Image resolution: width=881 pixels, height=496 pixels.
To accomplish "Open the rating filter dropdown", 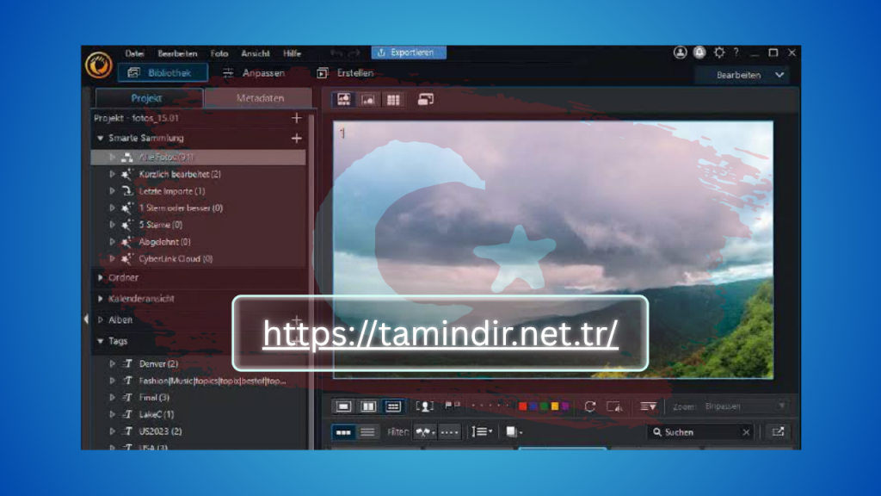I will click(449, 432).
